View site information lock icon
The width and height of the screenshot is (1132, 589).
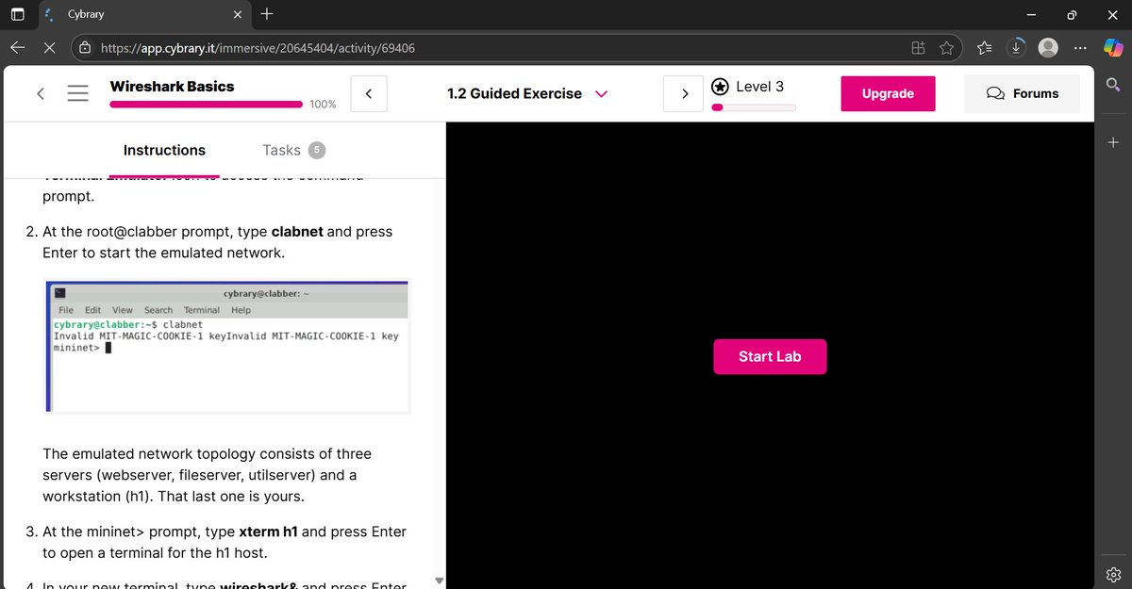(x=85, y=47)
